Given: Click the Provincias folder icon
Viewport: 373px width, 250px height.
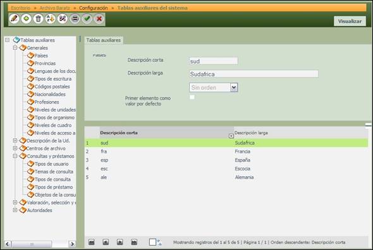Looking at the screenshot, I should coord(30,63).
